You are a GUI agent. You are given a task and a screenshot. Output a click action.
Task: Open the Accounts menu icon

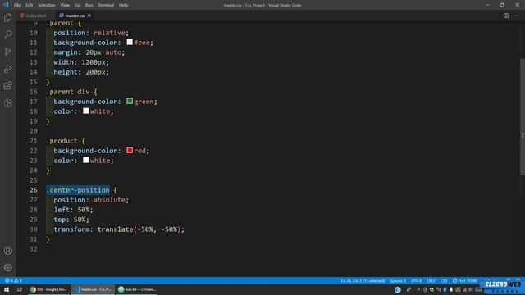(7, 251)
